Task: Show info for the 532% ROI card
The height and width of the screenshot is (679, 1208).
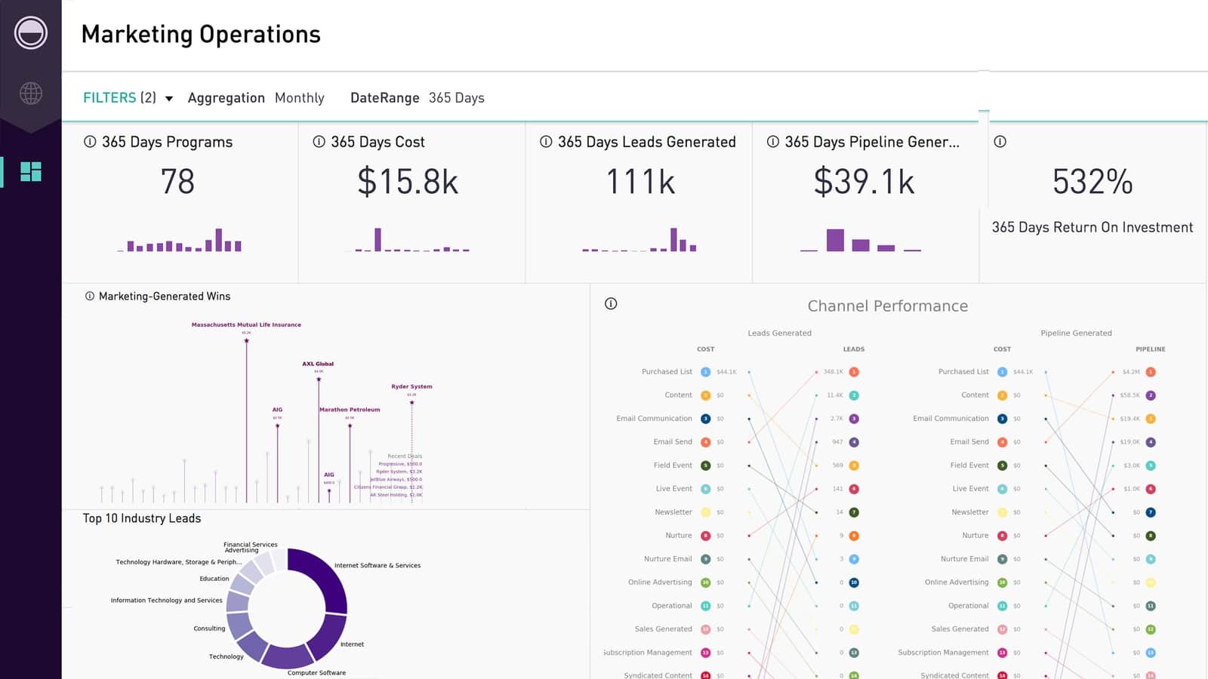Action: tap(1000, 142)
